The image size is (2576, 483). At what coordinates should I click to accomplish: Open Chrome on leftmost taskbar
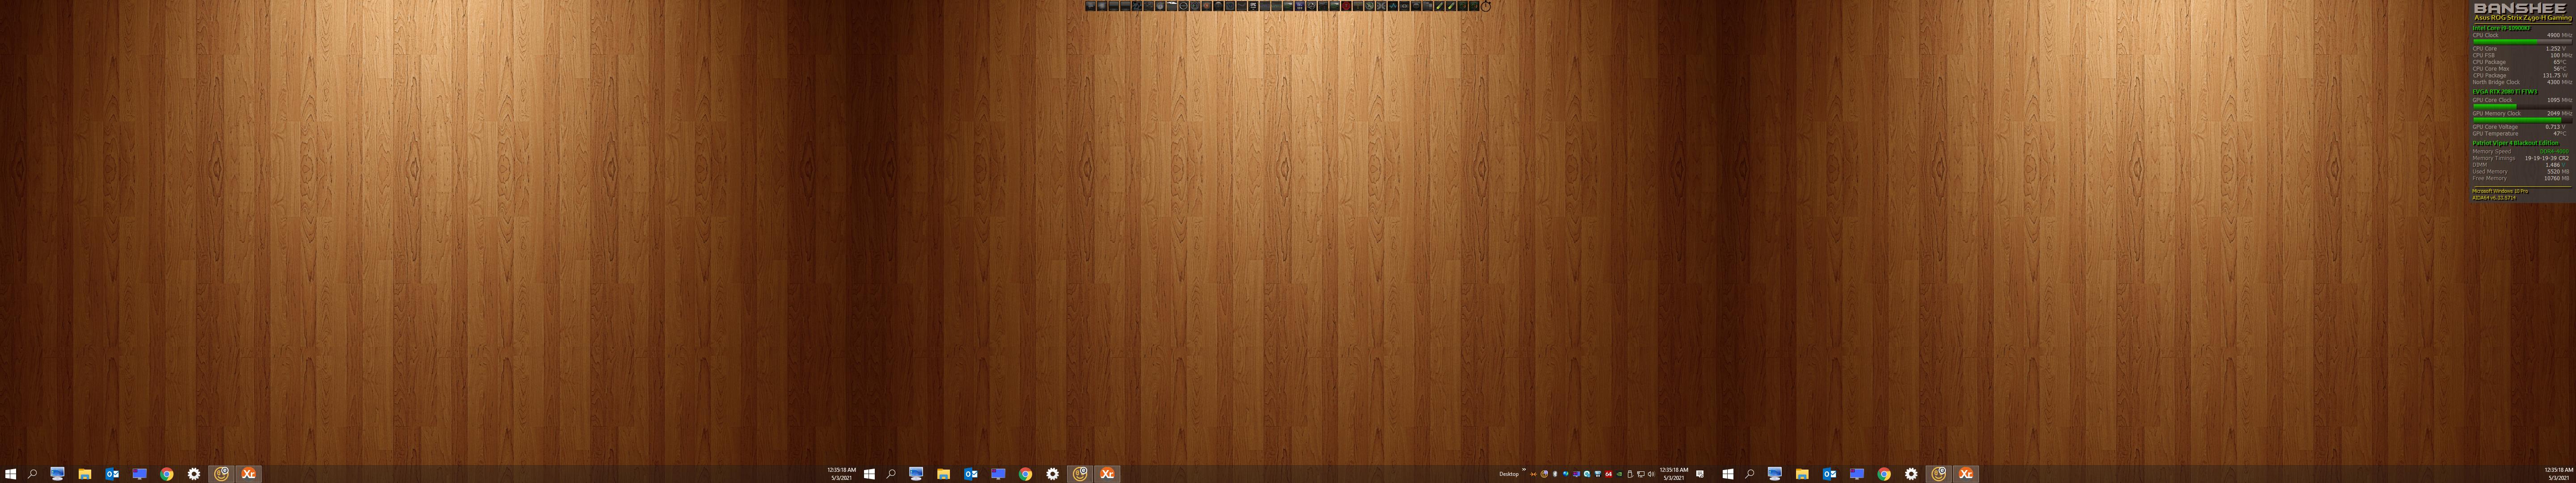click(x=167, y=474)
